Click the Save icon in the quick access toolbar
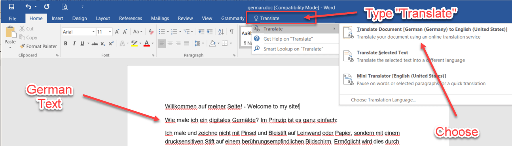This screenshot has width=512, height=146. tap(11, 7)
